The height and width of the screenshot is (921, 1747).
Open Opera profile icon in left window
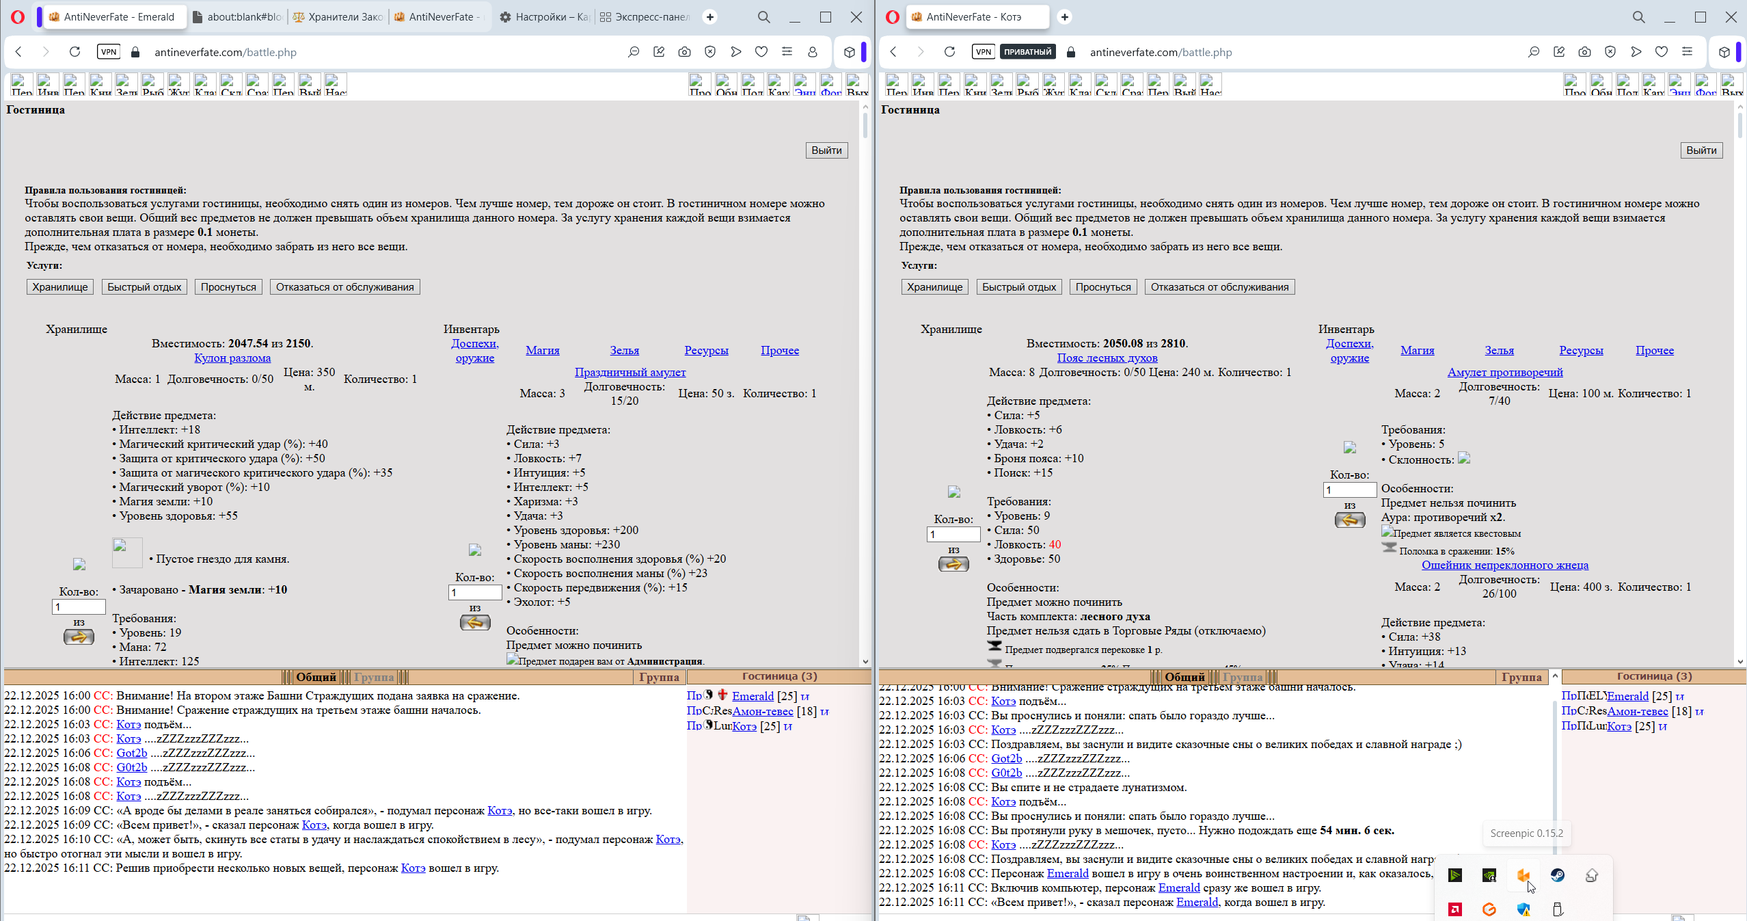coord(813,52)
